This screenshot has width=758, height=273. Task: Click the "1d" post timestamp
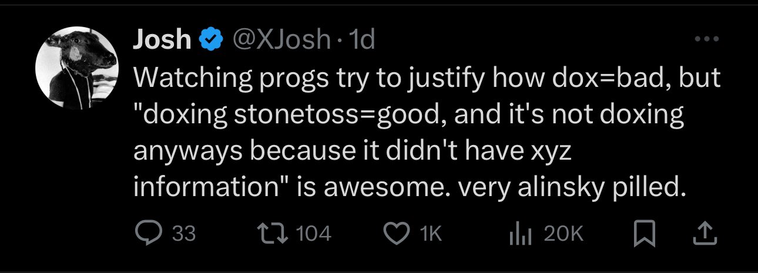pos(361,40)
